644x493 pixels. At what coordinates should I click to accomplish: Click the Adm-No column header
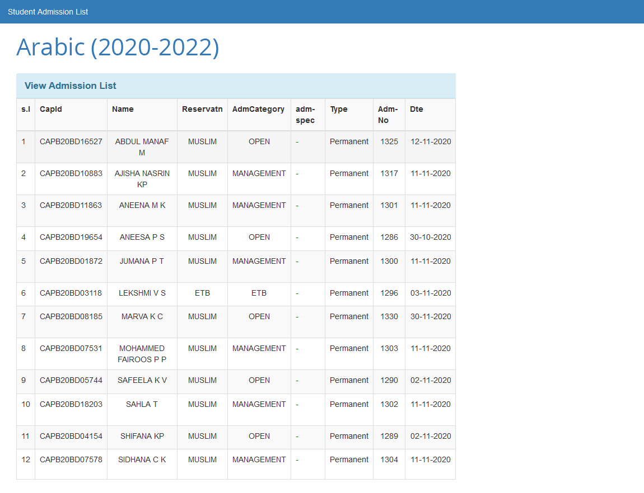tap(388, 115)
